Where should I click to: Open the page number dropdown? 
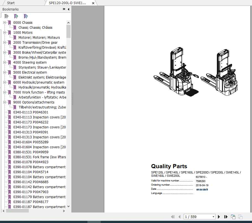click(x=213, y=217)
